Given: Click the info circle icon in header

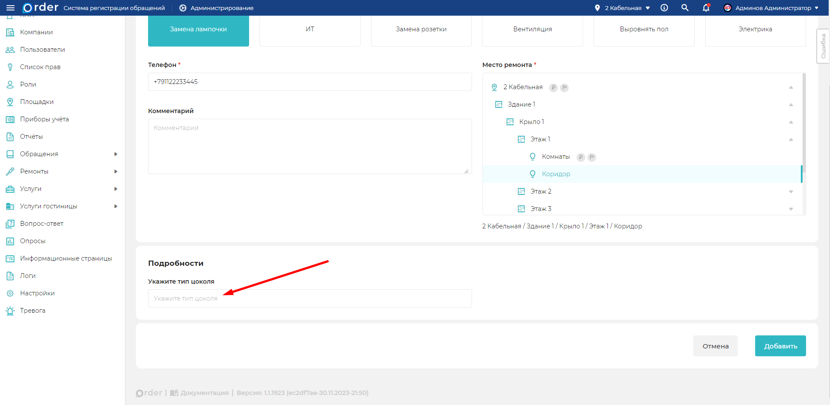Looking at the screenshot, I should pyautogui.click(x=664, y=8).
